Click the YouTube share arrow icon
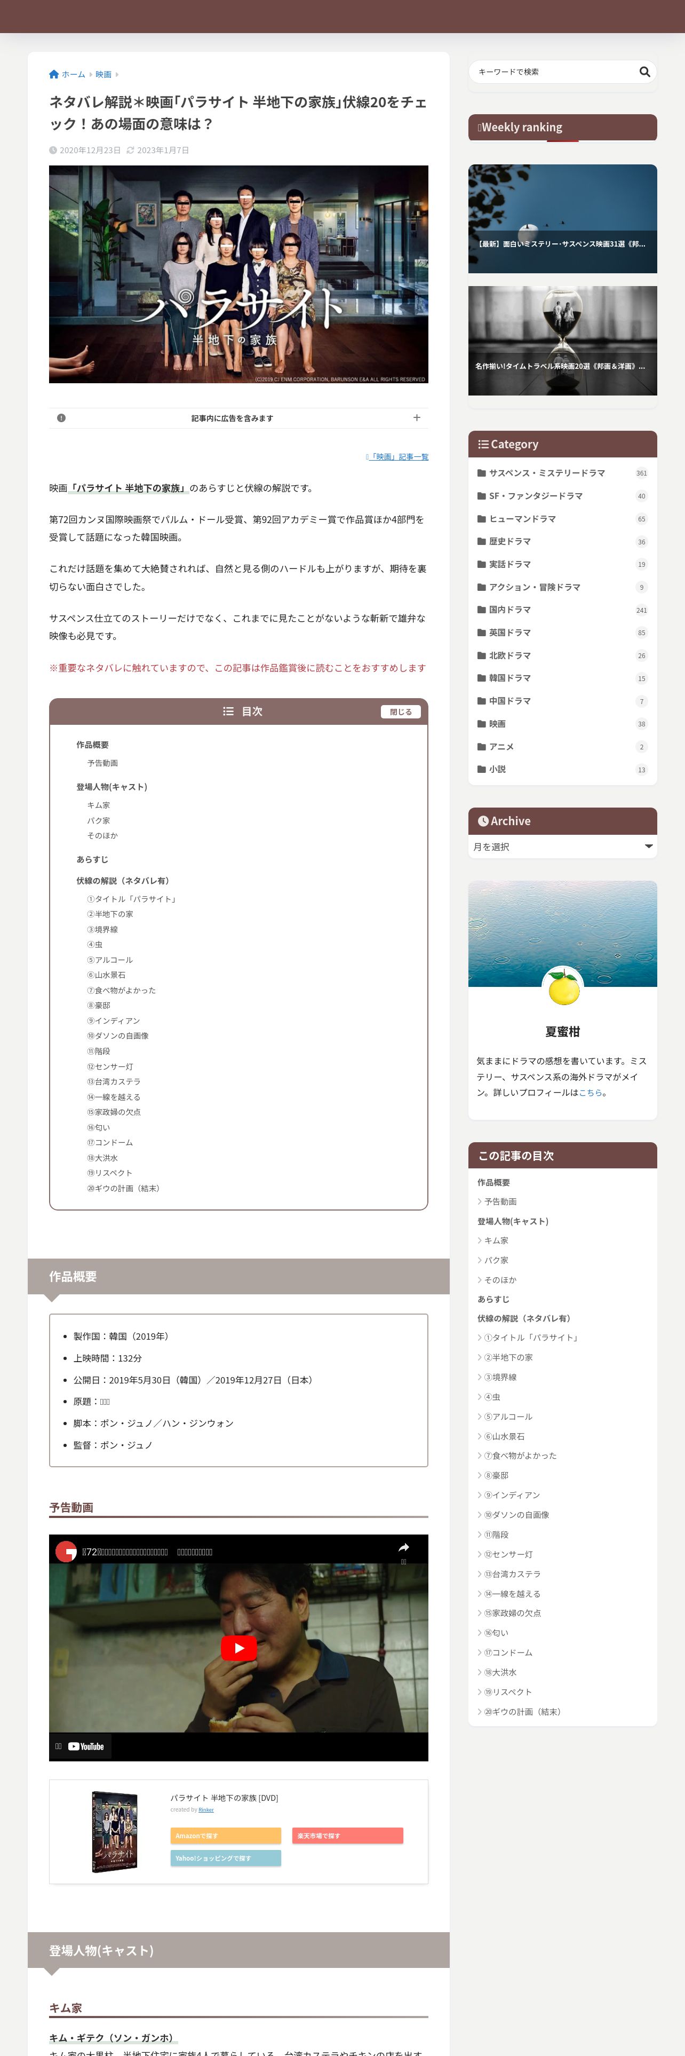Screen dimensions: 685x2056 (x=403, y=1547)
